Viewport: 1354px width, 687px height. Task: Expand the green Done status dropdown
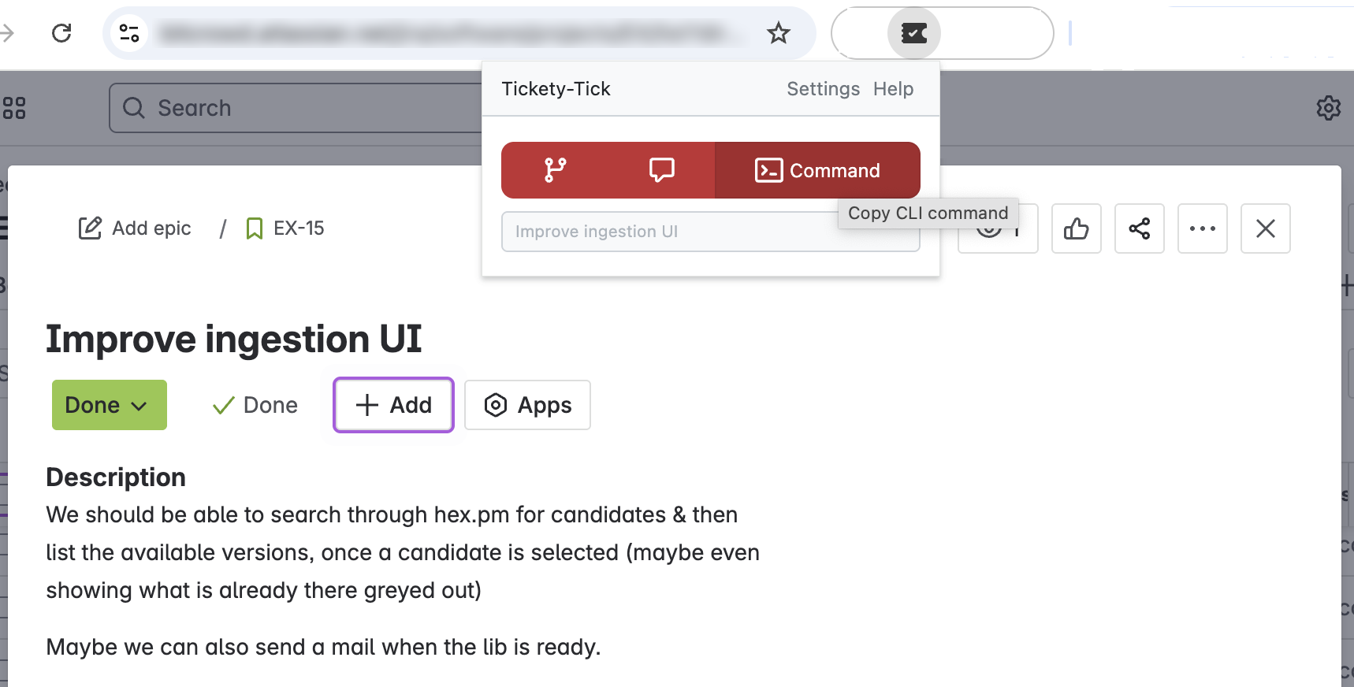(110, 405)
